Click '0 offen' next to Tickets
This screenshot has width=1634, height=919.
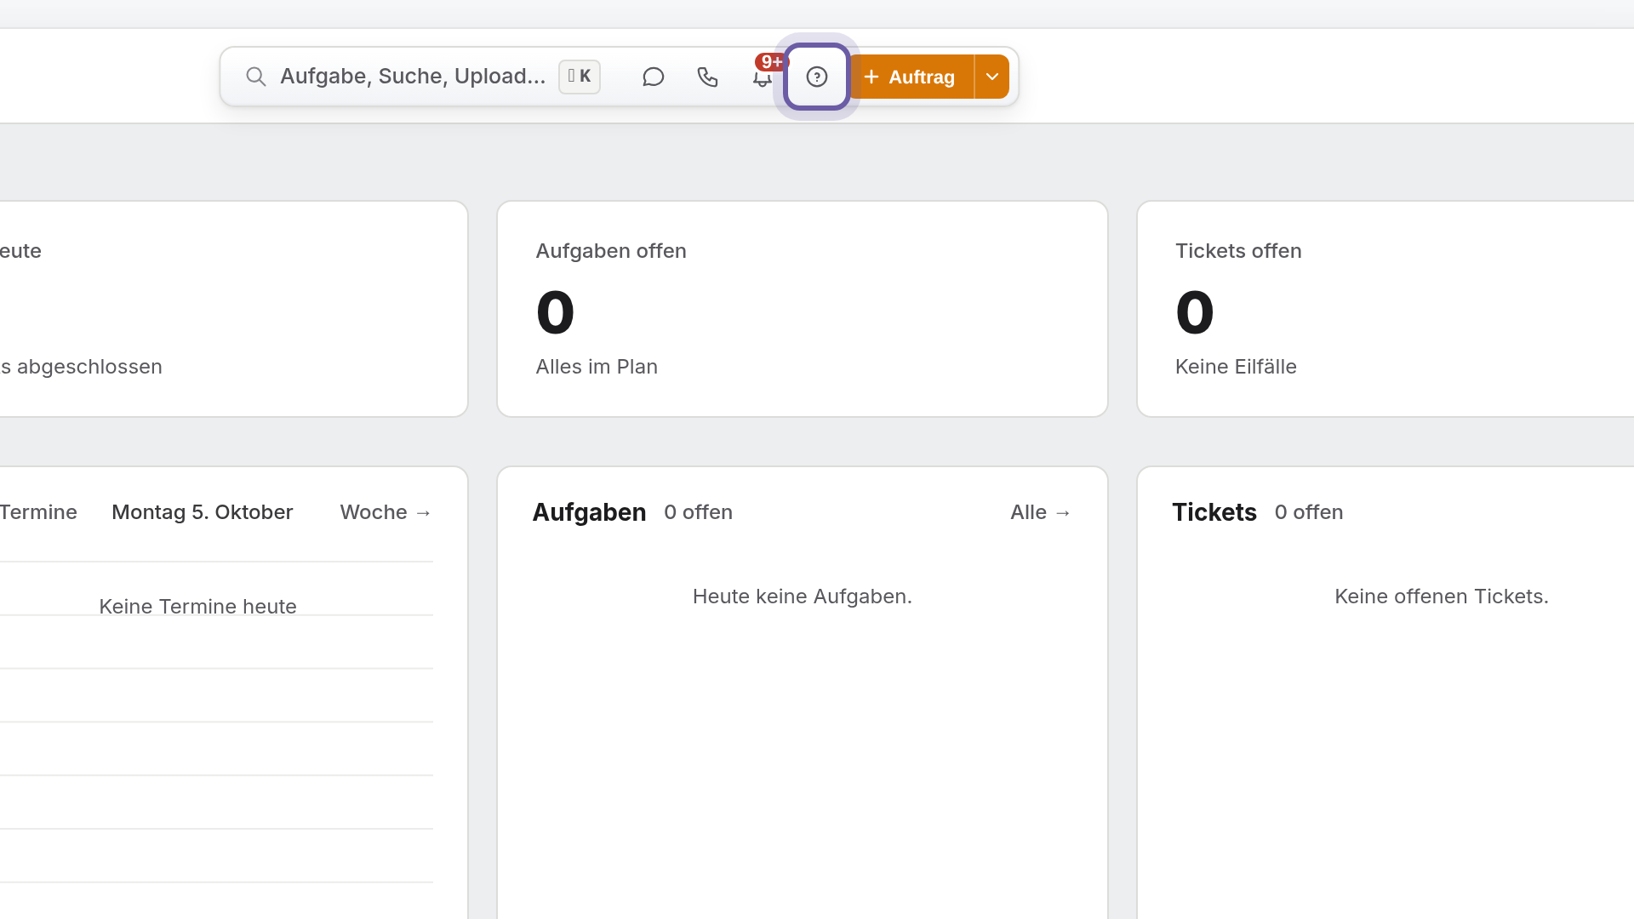tap(1309, 512)
